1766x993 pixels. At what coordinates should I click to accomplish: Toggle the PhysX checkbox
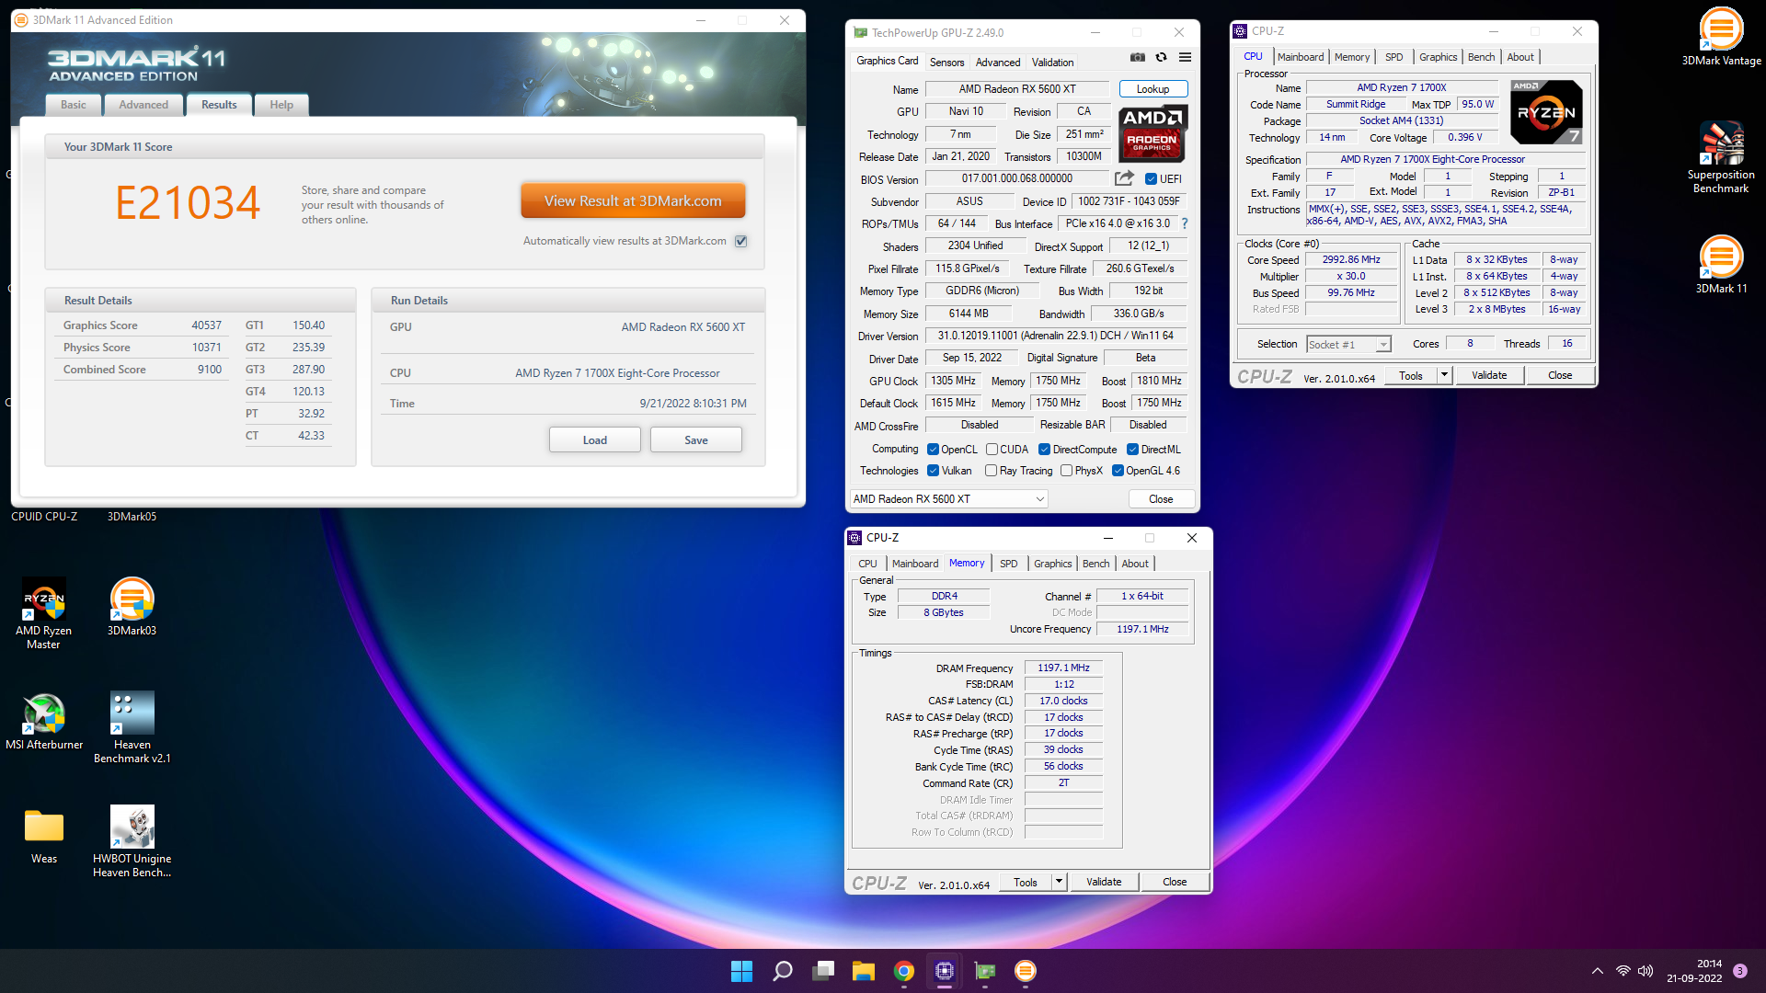[1066, 471]
